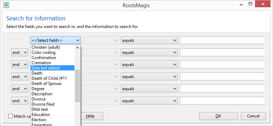Screen dimensions: 273x126
Task: Choose Cremation in the field list
Action: pos(53,63)
